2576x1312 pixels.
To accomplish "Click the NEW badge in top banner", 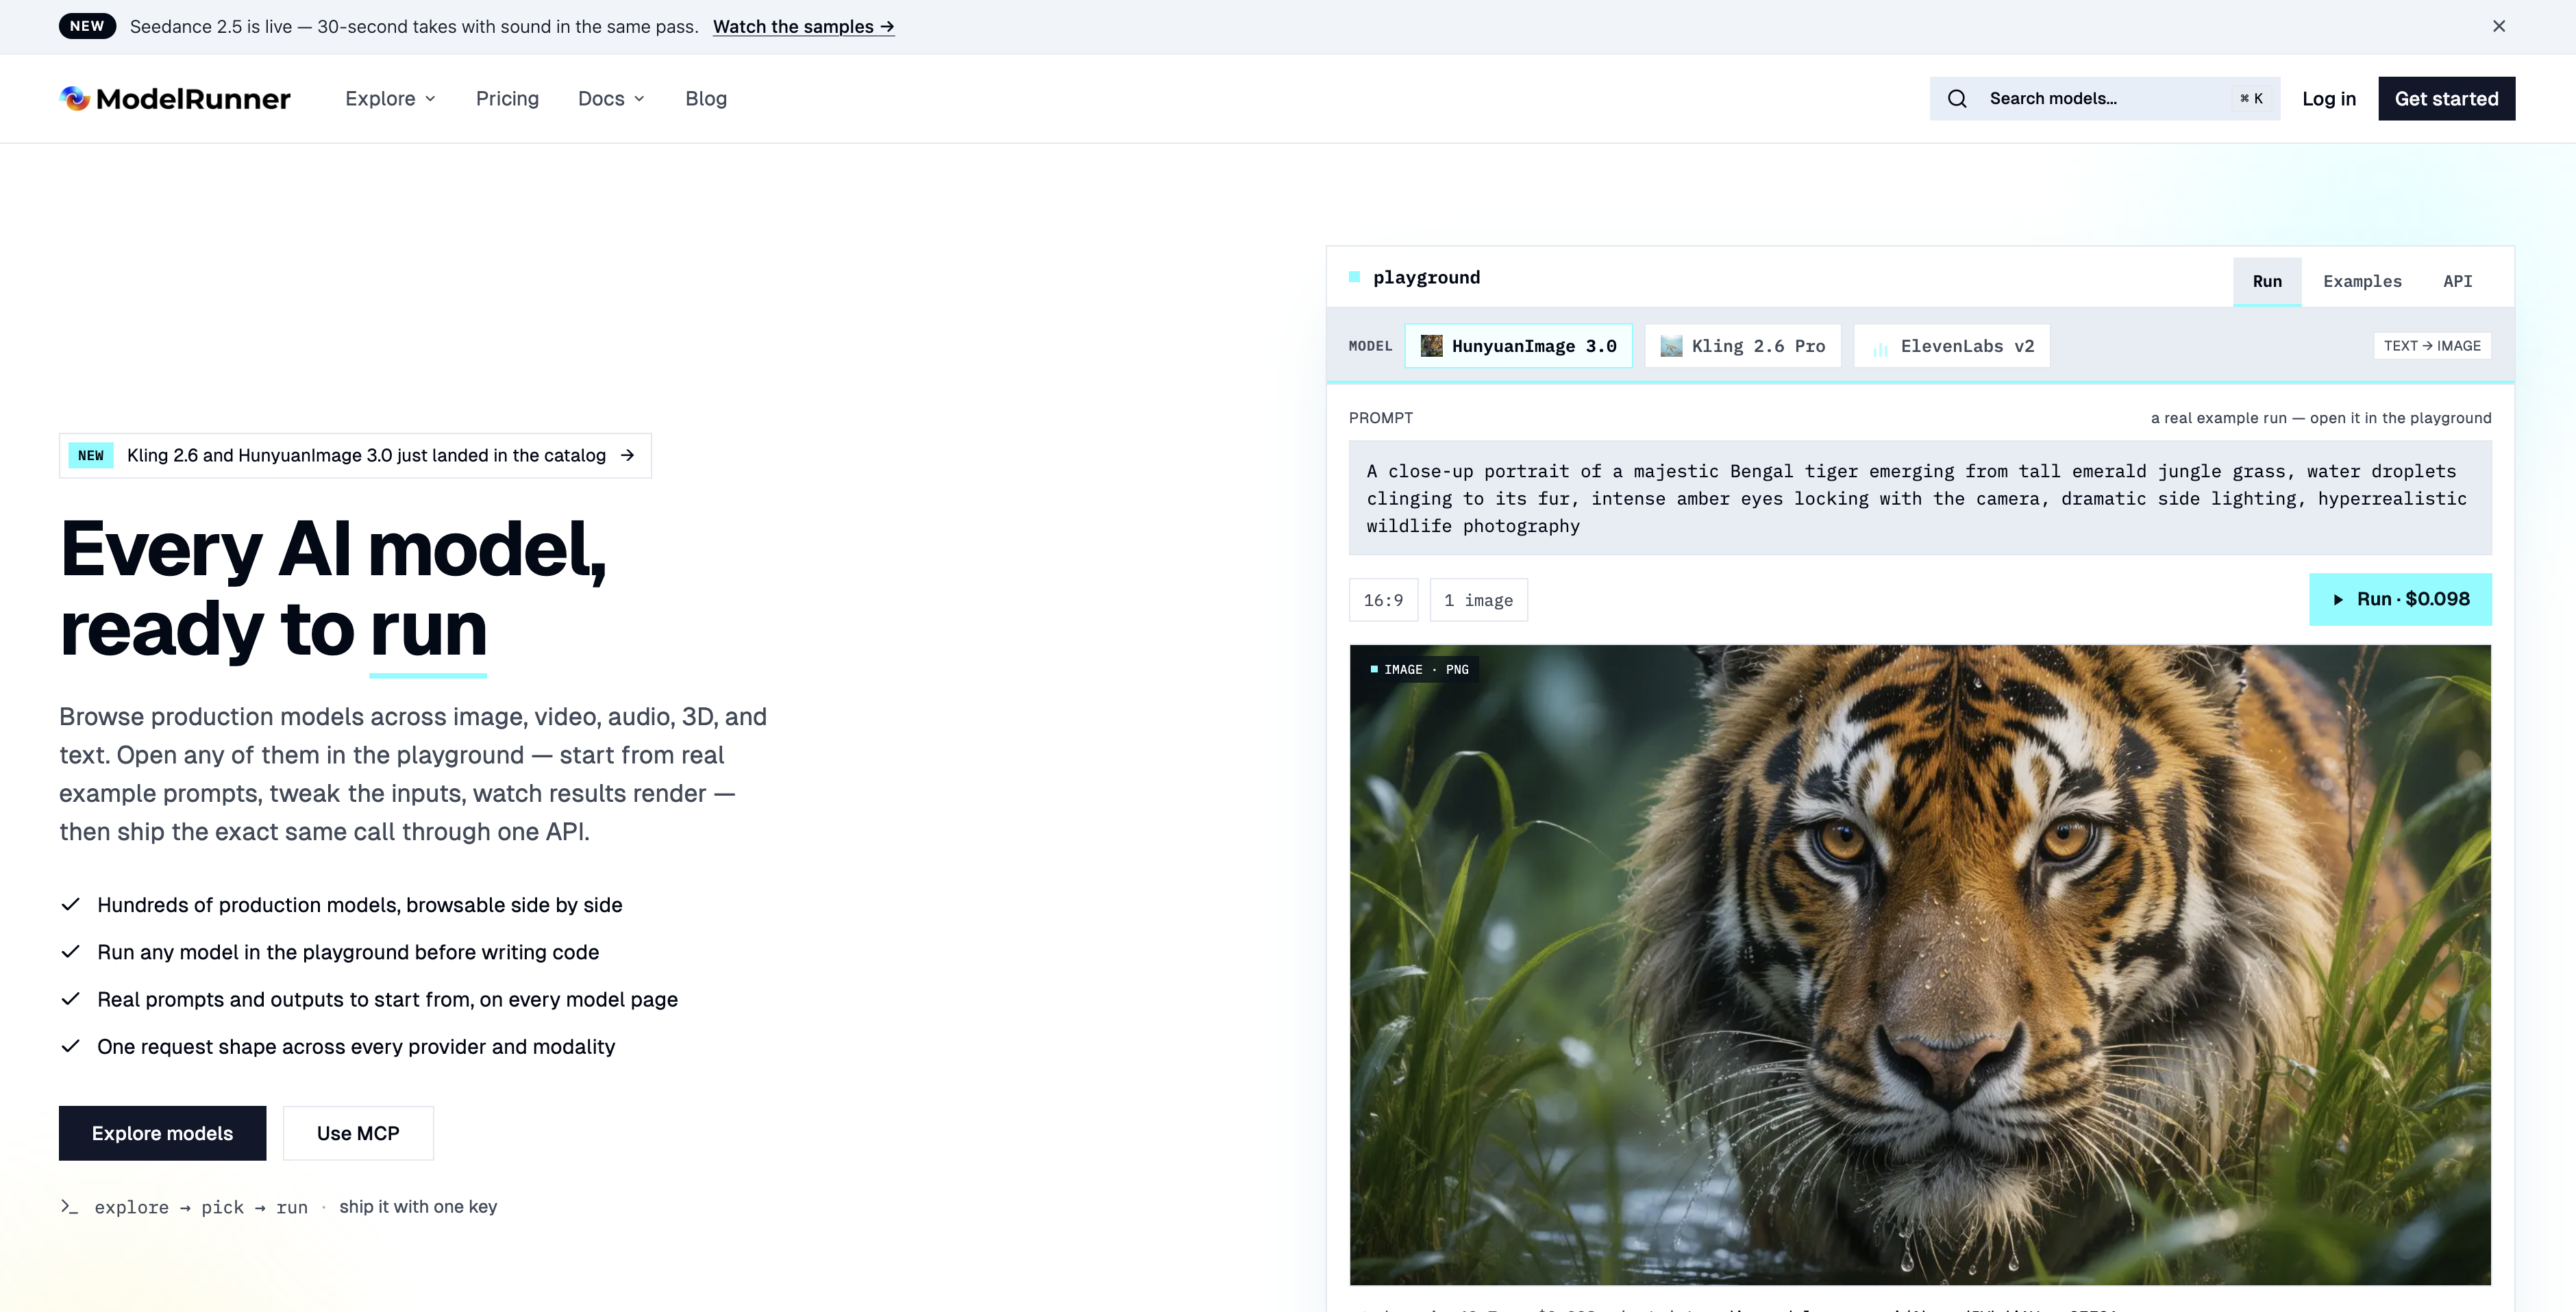I will pos(87,26).
